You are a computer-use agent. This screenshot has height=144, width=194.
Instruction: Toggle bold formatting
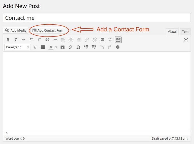click(x=8, y=40)
